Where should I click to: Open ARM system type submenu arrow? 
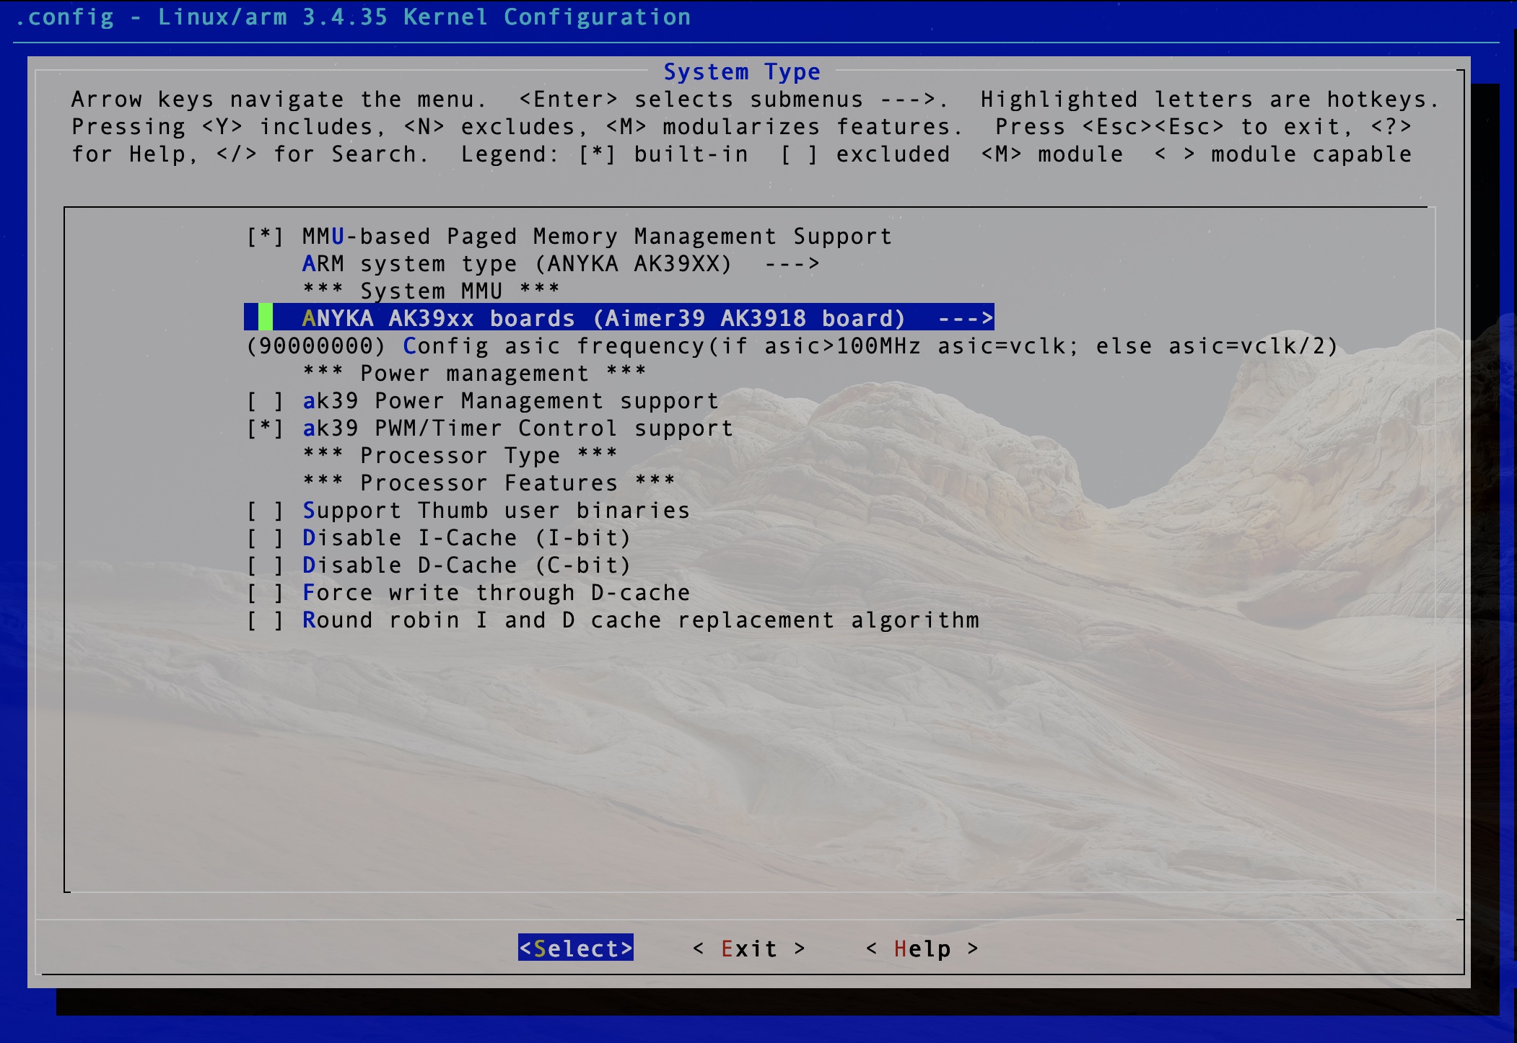[x=792, y=264]
